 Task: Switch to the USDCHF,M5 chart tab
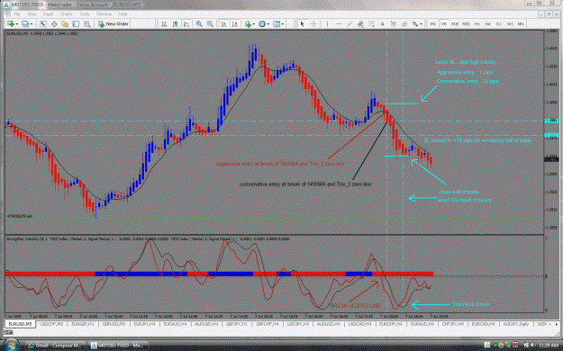click(x=51, y=324)
